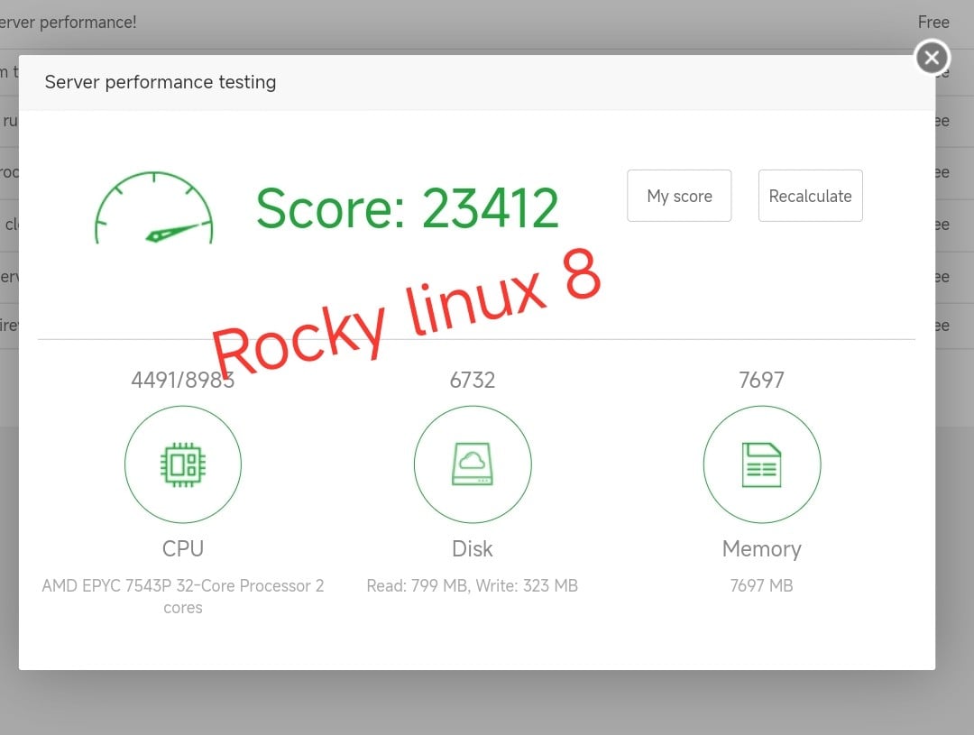Select the Disk score 6732

point(472,380)
